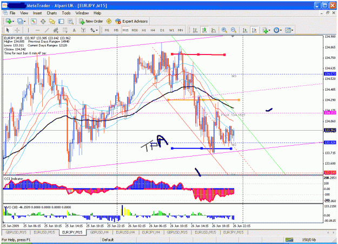
Task: Select the MN monthly timeframe button
Action: pyautogui.click(x=181, y=30)
